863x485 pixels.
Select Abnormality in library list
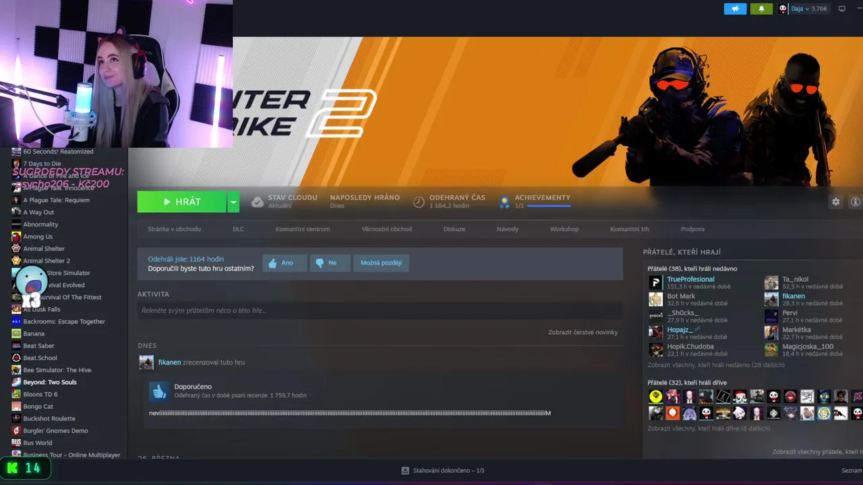[x=40, y=224]
